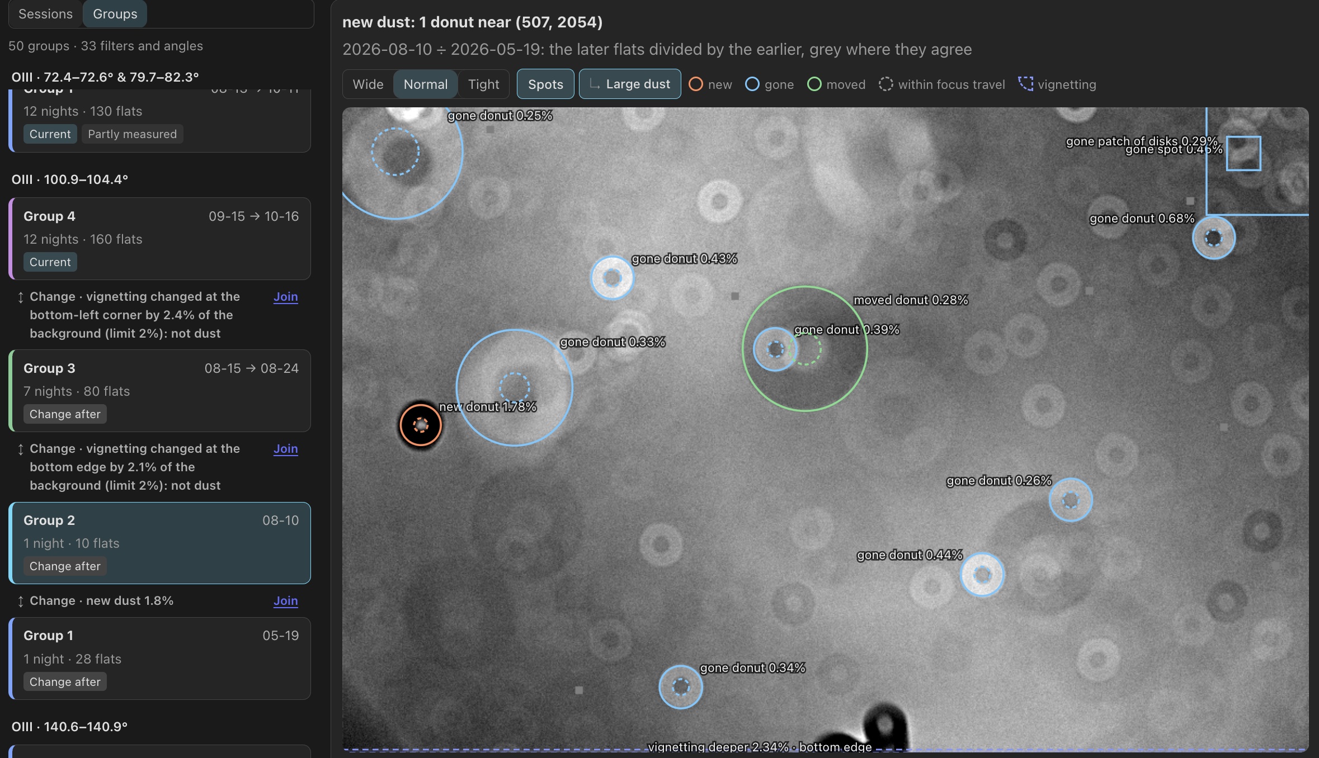Select the Tight stretch option
This screenshot has height=758, width=1319.
click(x=483, y=84)
